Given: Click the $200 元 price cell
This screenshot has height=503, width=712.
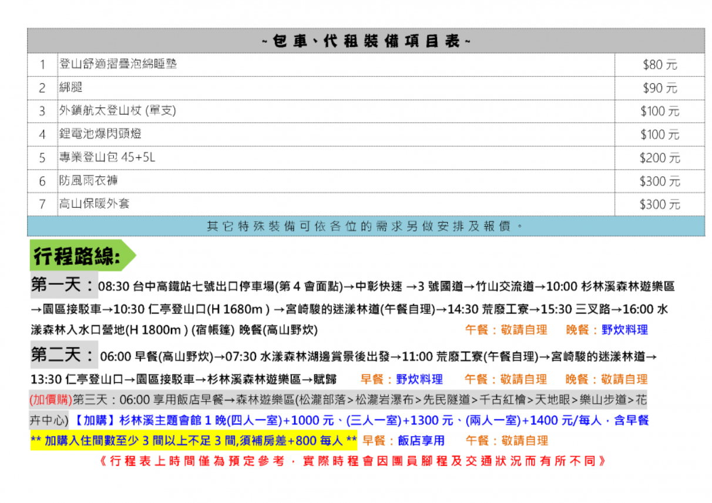Looking at the screenshot, I should tap(659, 158).
